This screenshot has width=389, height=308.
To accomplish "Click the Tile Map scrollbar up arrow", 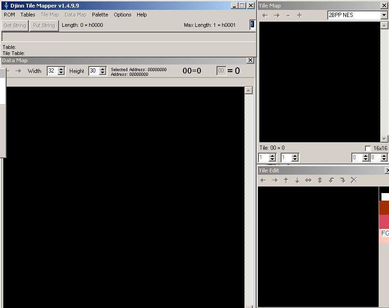I will (384, 25).
